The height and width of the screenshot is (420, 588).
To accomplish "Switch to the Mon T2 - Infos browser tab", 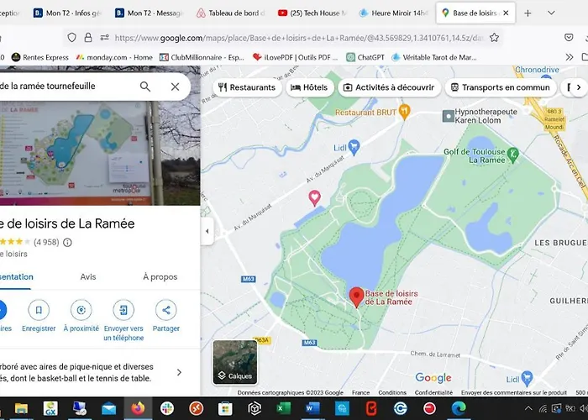I will 68,13.
